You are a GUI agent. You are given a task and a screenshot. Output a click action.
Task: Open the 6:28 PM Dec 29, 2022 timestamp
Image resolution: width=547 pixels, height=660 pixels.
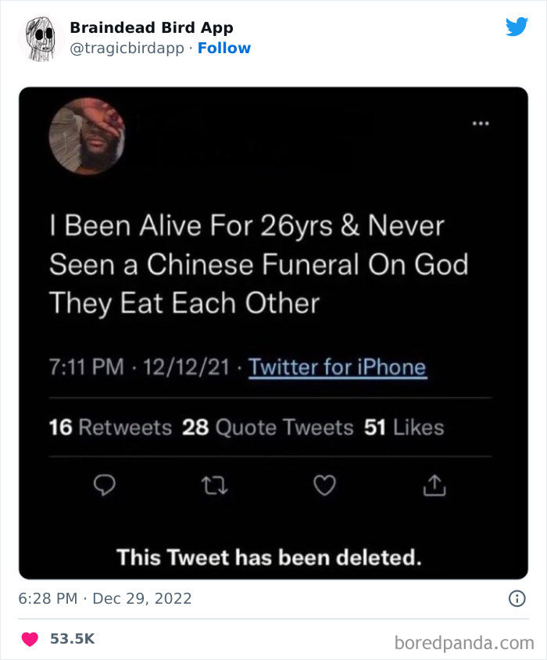(x=105, y=599)
